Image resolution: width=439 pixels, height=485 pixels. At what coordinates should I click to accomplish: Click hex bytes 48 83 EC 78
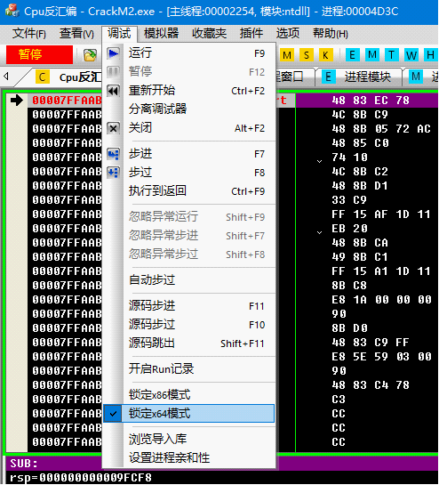(371, 101)
